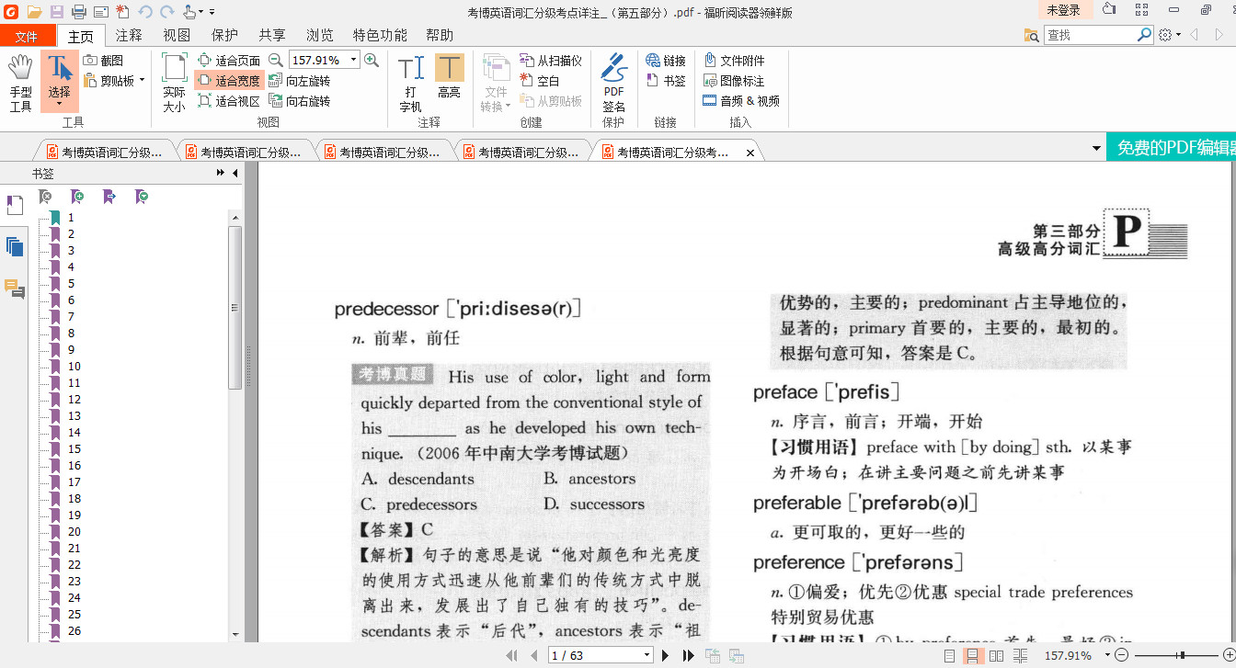Activate the Typewriter tool (打字机)
Screen dimensions: 1236x668
[x=410, y=83]
